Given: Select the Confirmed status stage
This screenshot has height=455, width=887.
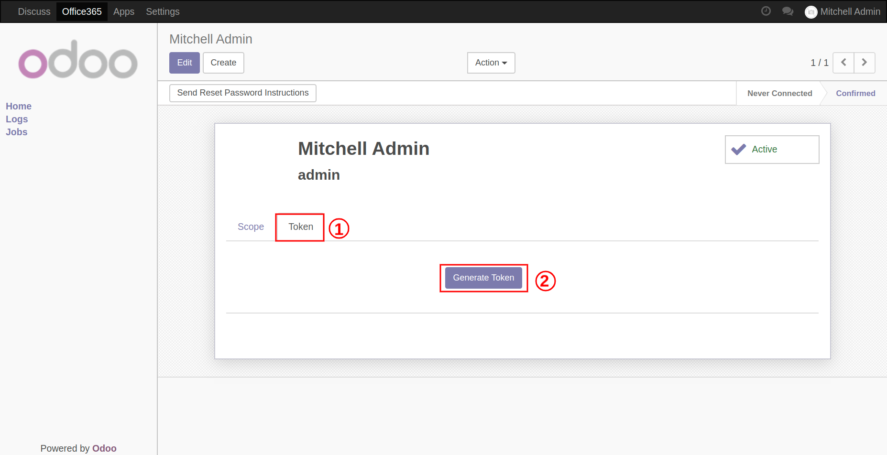Looking at the screenshot, I should [x=855, y=93].
